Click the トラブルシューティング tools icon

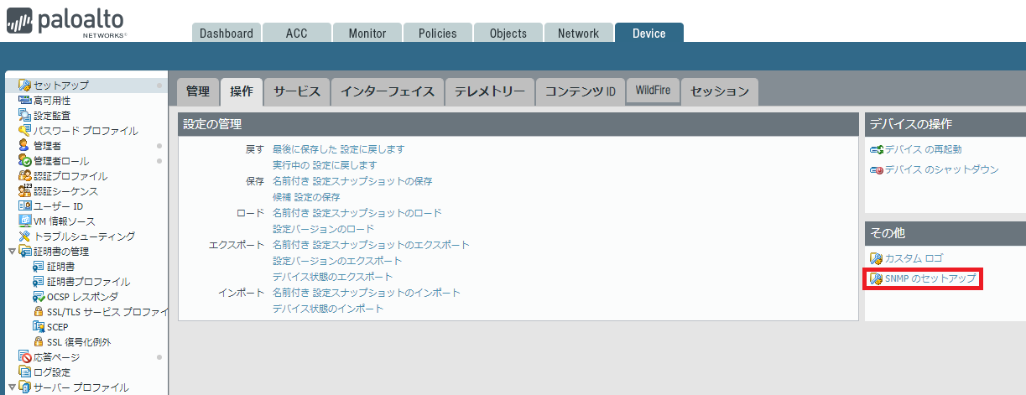[x=25, y=236]
